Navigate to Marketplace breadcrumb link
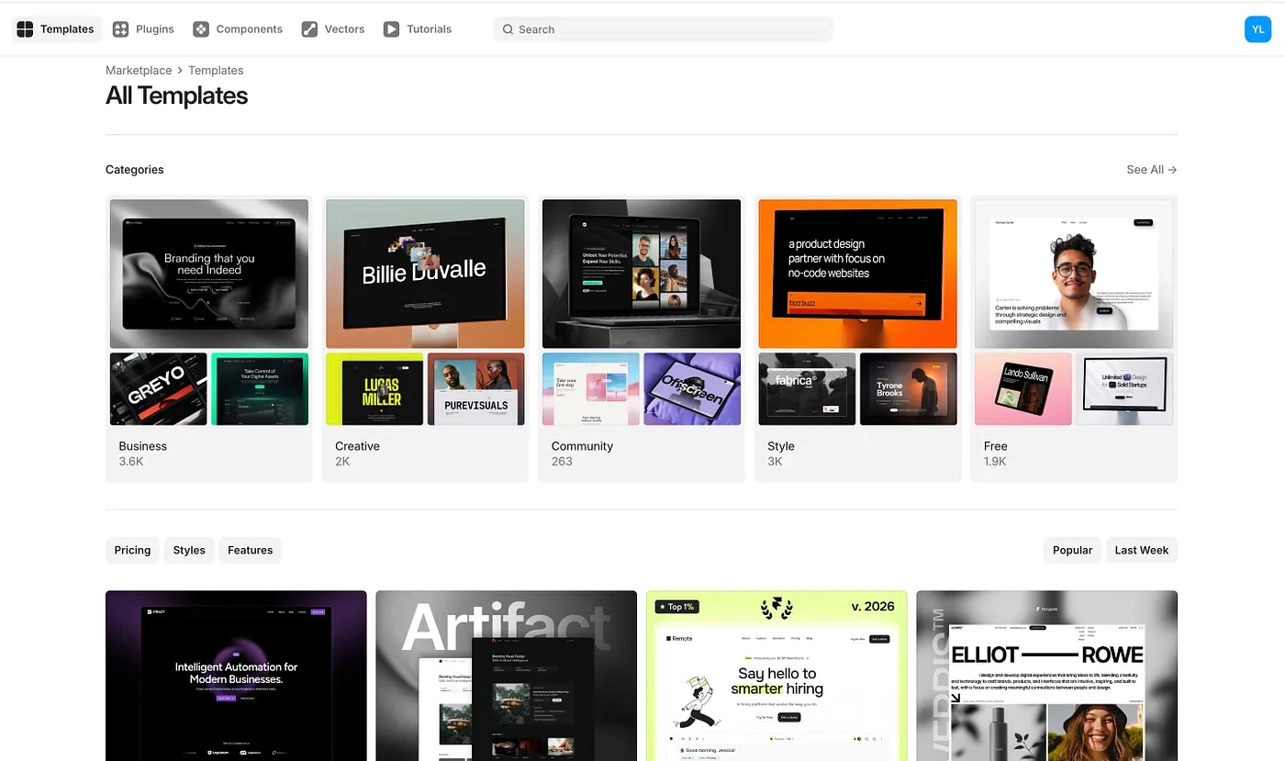 coord(139,71)
